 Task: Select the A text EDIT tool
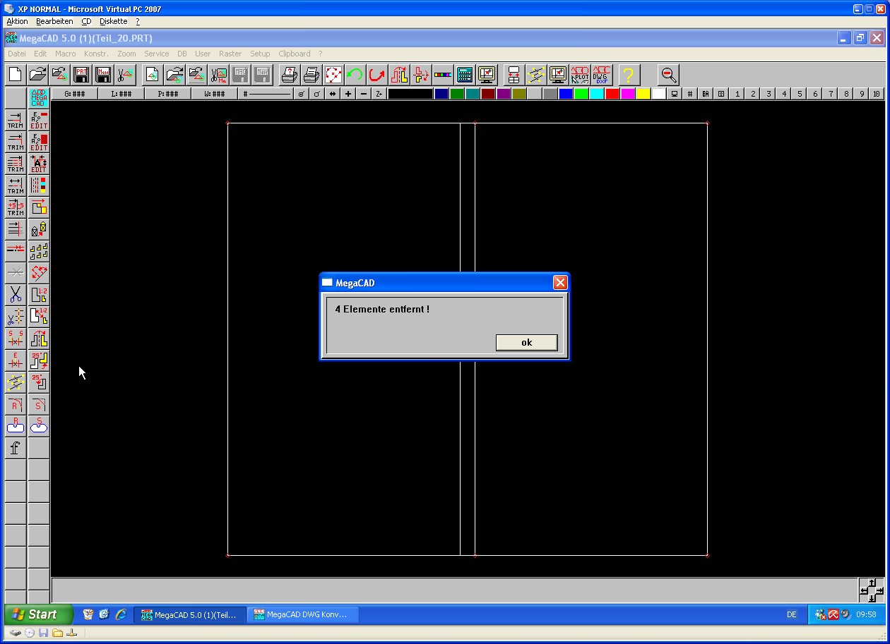tap(39, 164)
